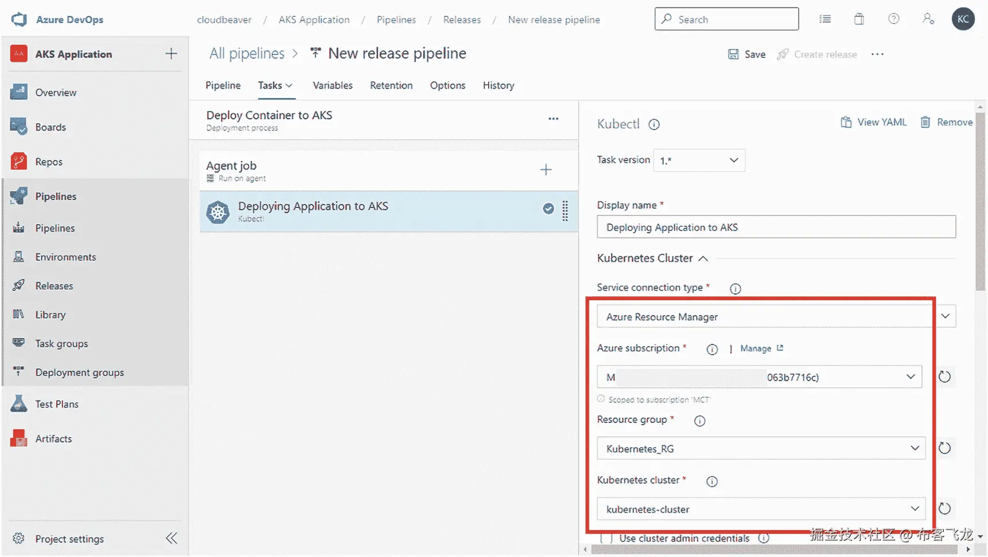The height and width of the screenshot is (557, 988).
Task: Refresh the Resource group list
Action: pos(944,448)
